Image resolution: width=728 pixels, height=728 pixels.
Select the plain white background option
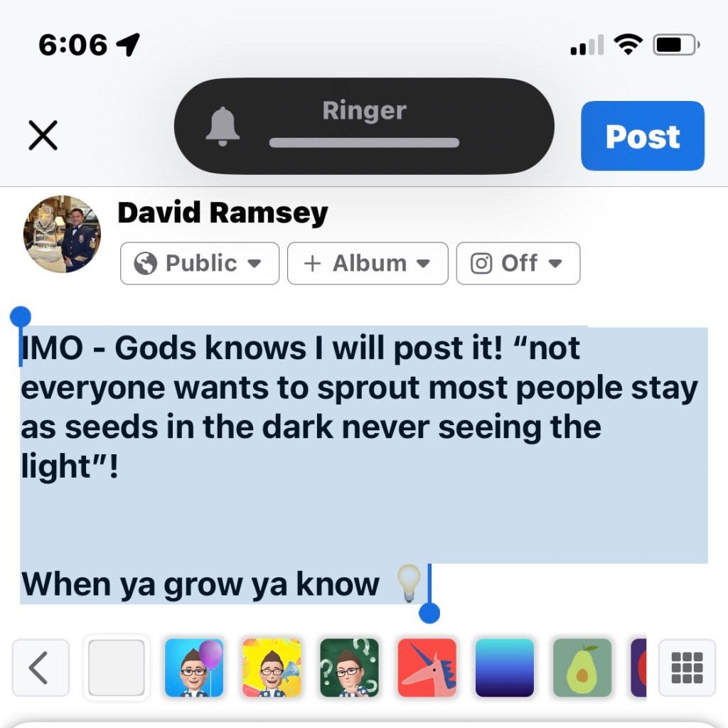point(116,668)
